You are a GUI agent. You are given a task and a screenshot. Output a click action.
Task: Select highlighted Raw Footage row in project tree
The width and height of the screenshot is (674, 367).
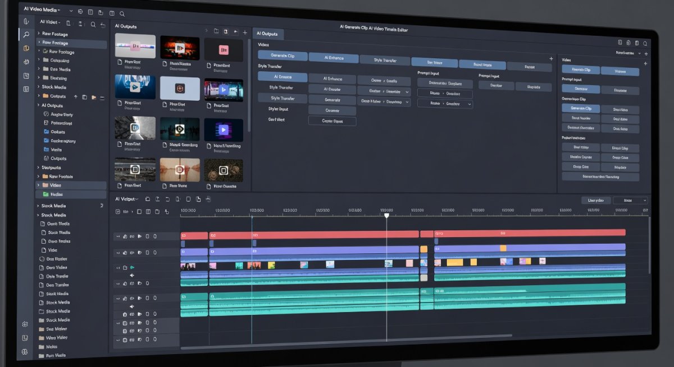point(71,43)
